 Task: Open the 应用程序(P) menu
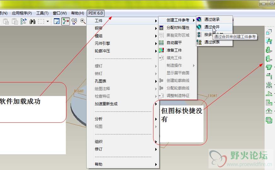click(22, 13)
